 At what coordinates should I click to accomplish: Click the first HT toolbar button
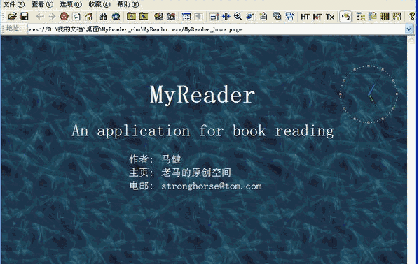[x=305, y=17]
